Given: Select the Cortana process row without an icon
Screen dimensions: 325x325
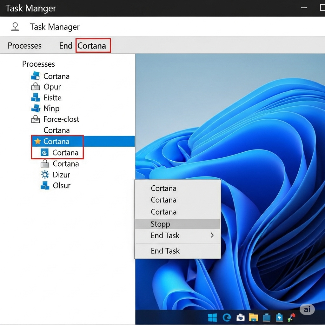Looking at the screenshot, I should click(56, 130).
